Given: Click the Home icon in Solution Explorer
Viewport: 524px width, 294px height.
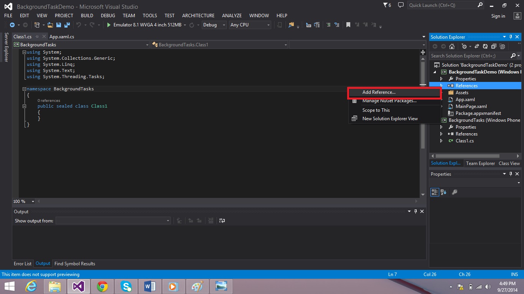Looking at the screenshot, I should [452, 46].
